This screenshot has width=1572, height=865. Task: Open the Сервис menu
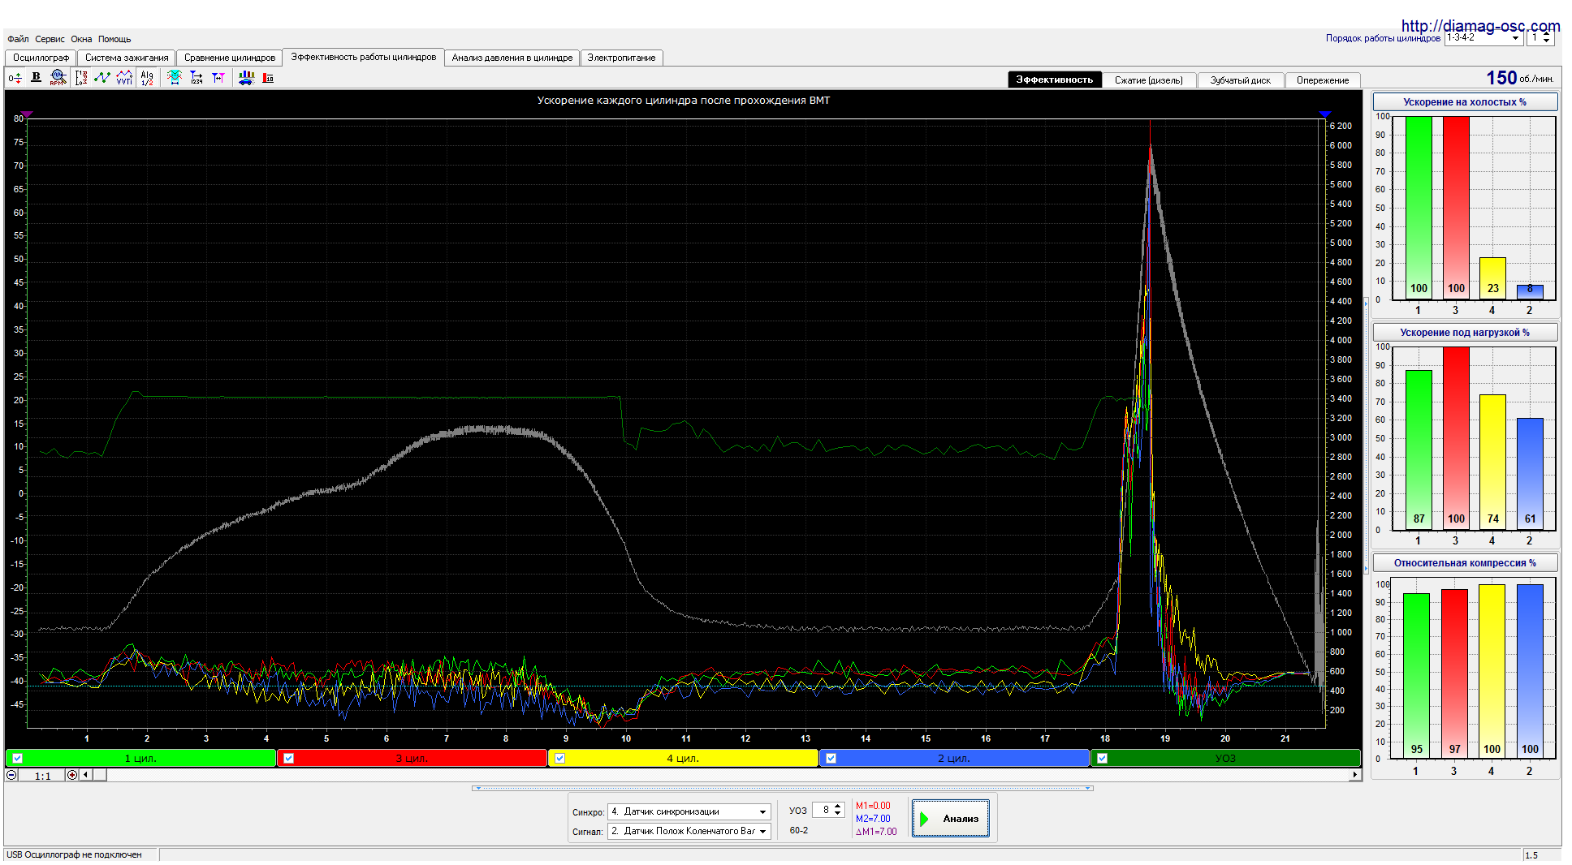click(x=50, y=39)
